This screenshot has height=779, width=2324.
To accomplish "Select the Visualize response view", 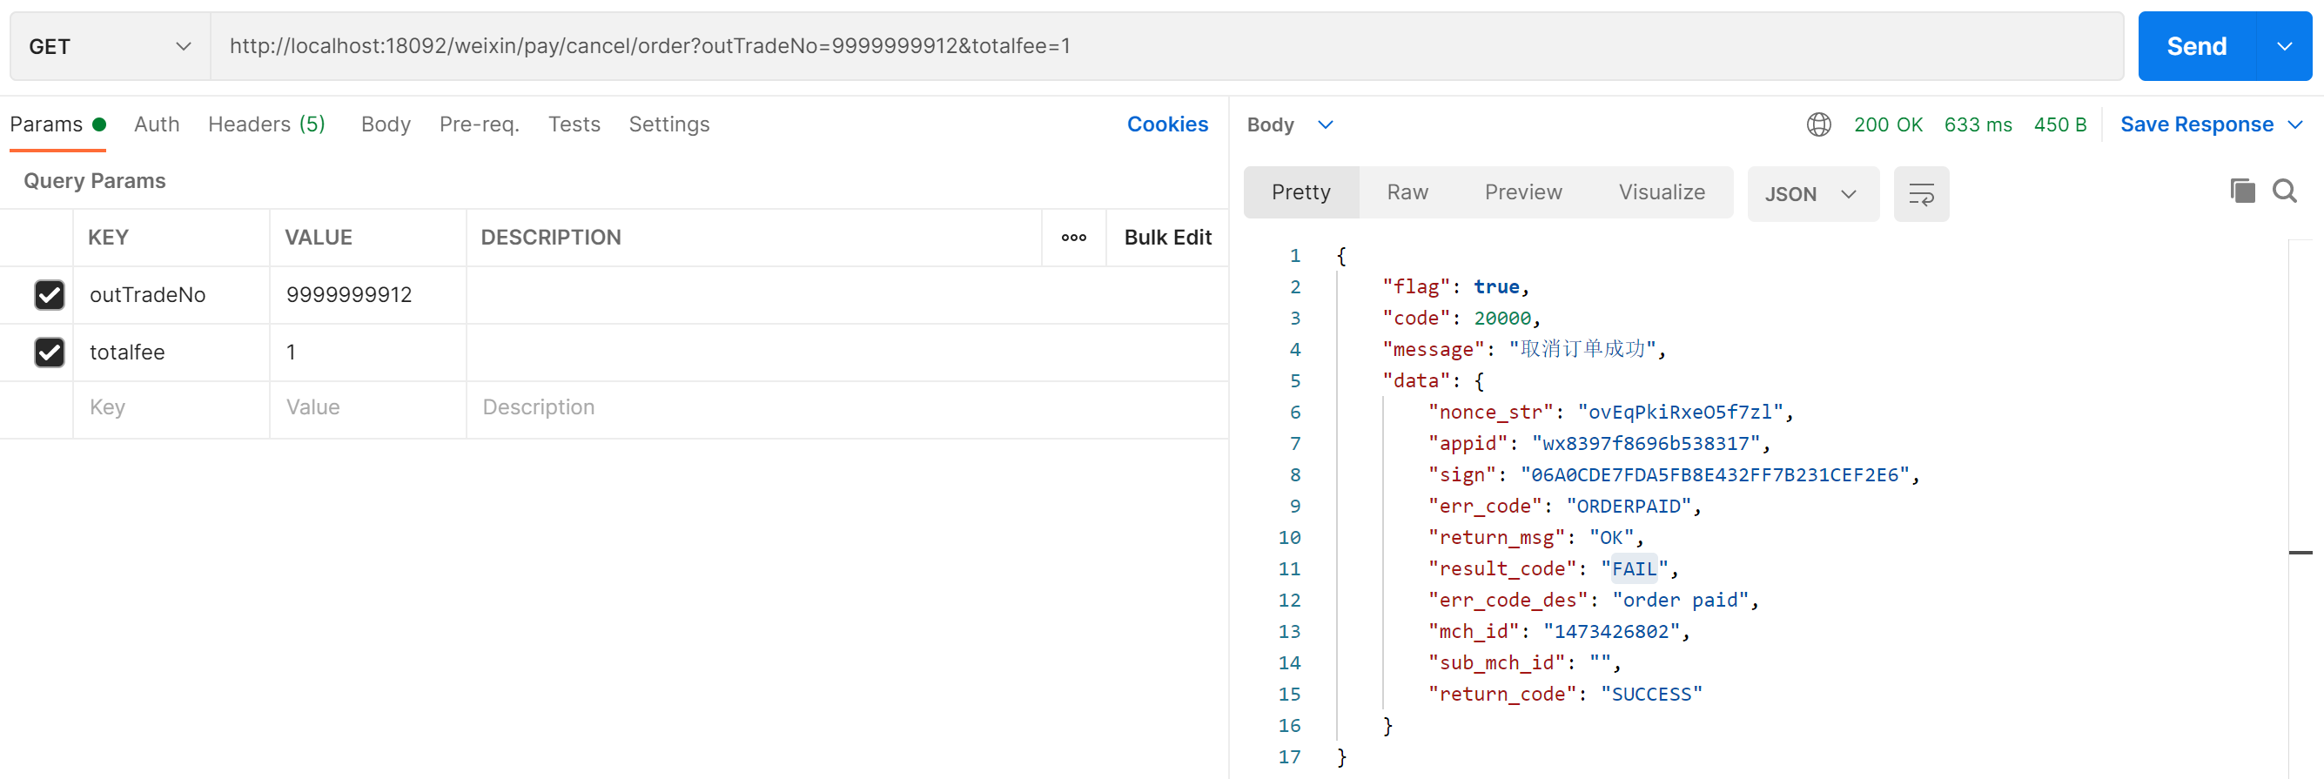I will point(1662,192).
